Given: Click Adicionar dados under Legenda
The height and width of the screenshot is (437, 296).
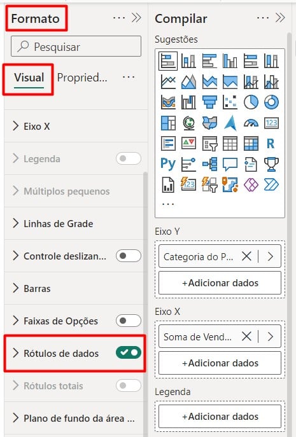Looking at the screenshot, I should click(220, 417).
